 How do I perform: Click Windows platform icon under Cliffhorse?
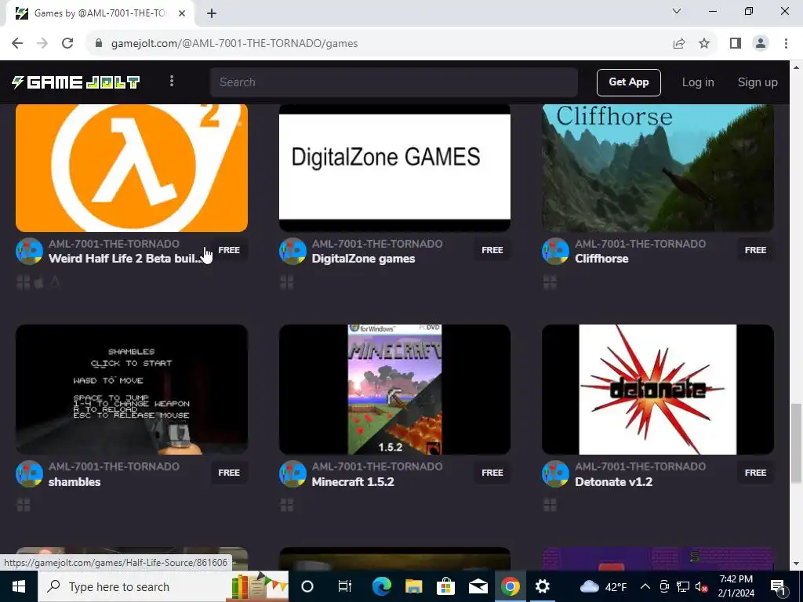point(550,282)
